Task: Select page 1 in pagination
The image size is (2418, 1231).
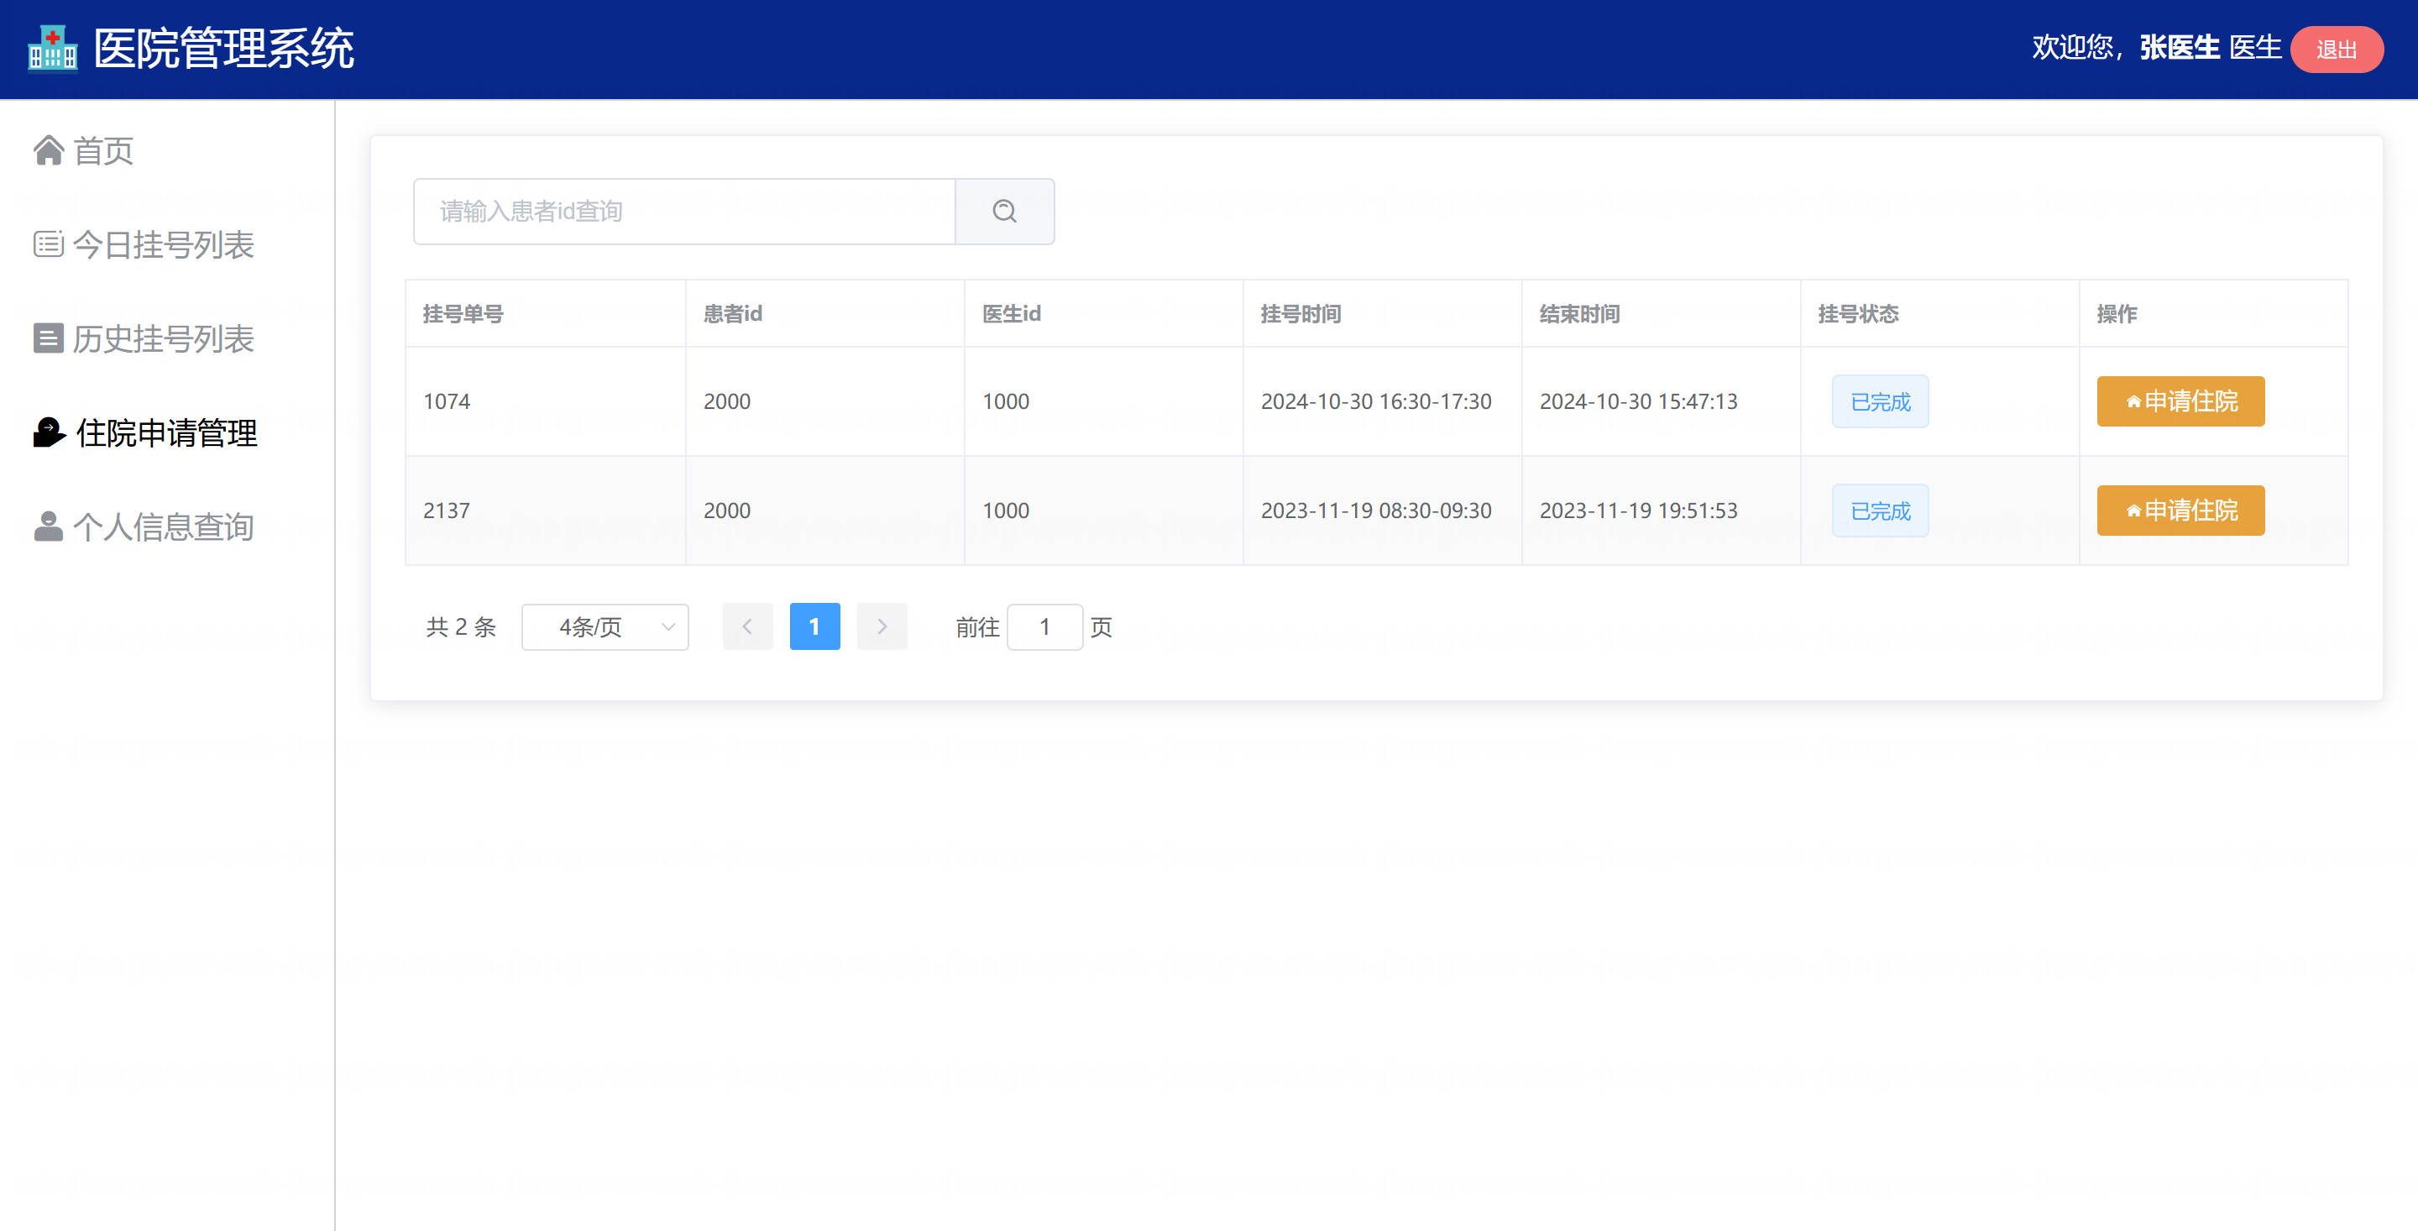Action: (x=814, y=626)
